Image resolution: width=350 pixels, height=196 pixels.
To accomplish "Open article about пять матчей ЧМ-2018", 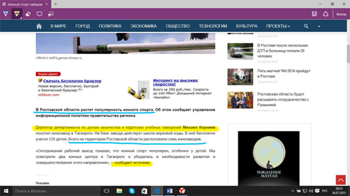I will (x=283, y=73).
